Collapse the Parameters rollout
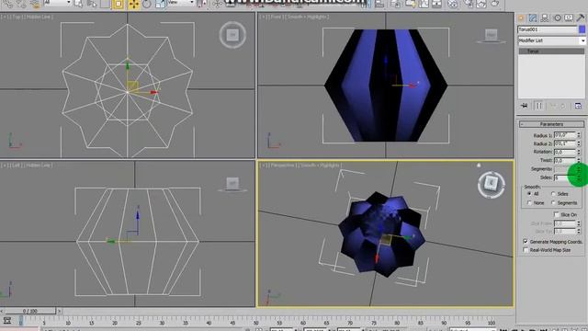This screenshot has height=331, width=588. pyautogui.click(x=551, y=124)
